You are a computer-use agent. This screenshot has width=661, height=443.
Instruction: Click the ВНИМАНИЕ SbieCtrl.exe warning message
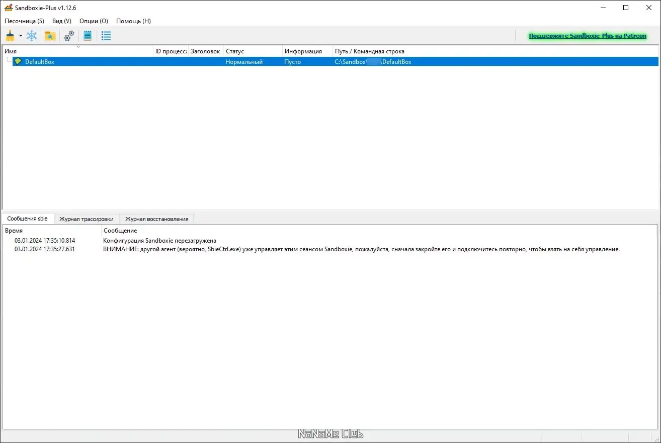pyautogui.click(x=361, y=249)
